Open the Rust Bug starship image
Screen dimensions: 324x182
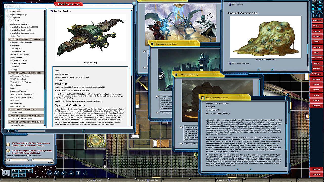tap(90, 37)
